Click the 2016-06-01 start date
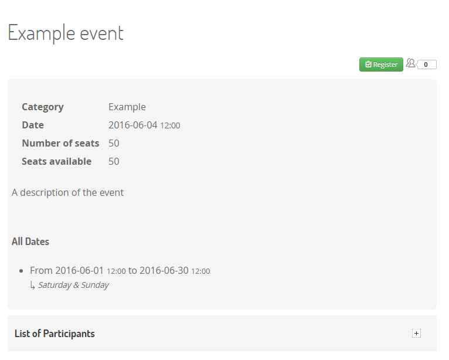 click(79, 271)
